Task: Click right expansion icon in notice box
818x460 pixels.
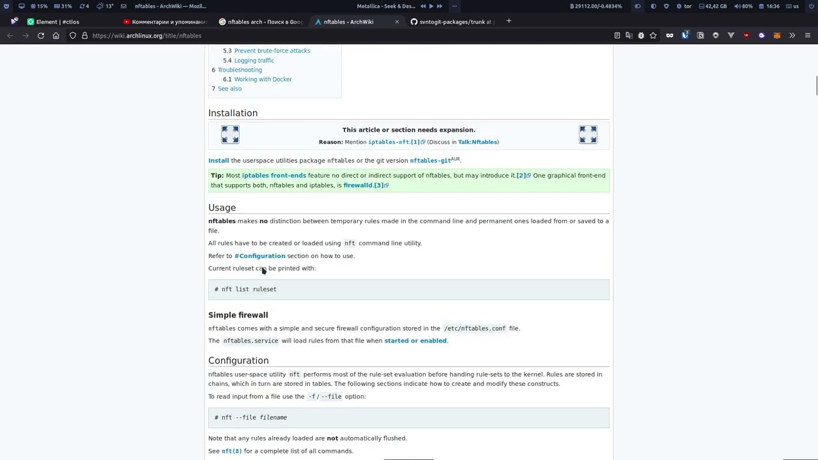Action: pyautogui.click(x=588, y=134)
